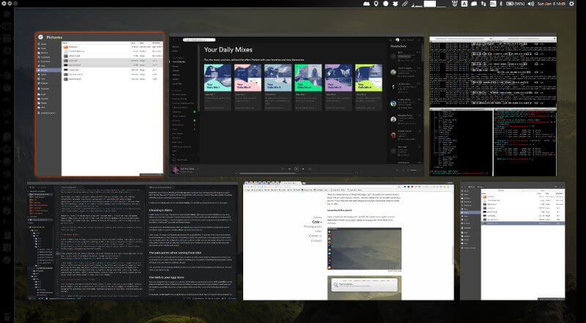The width and height of the screenshot is (586, 323).
Task: Click the Spotify track progress bar
Action: click(296, 173)
